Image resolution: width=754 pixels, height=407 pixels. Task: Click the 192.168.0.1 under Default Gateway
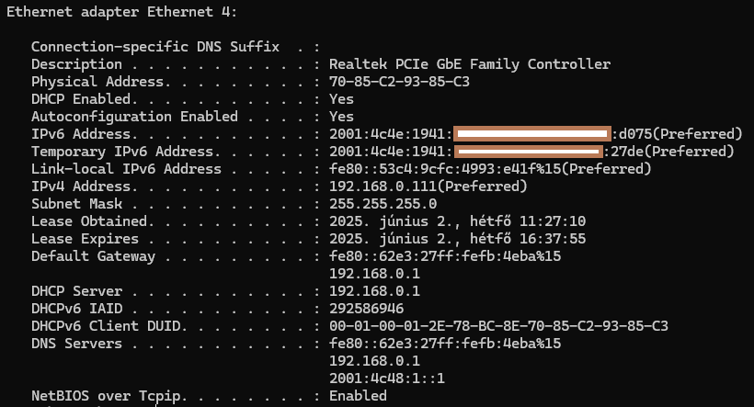374,274
